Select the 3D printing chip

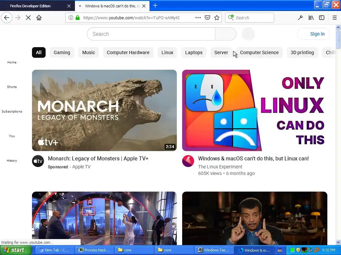(302, 52)
